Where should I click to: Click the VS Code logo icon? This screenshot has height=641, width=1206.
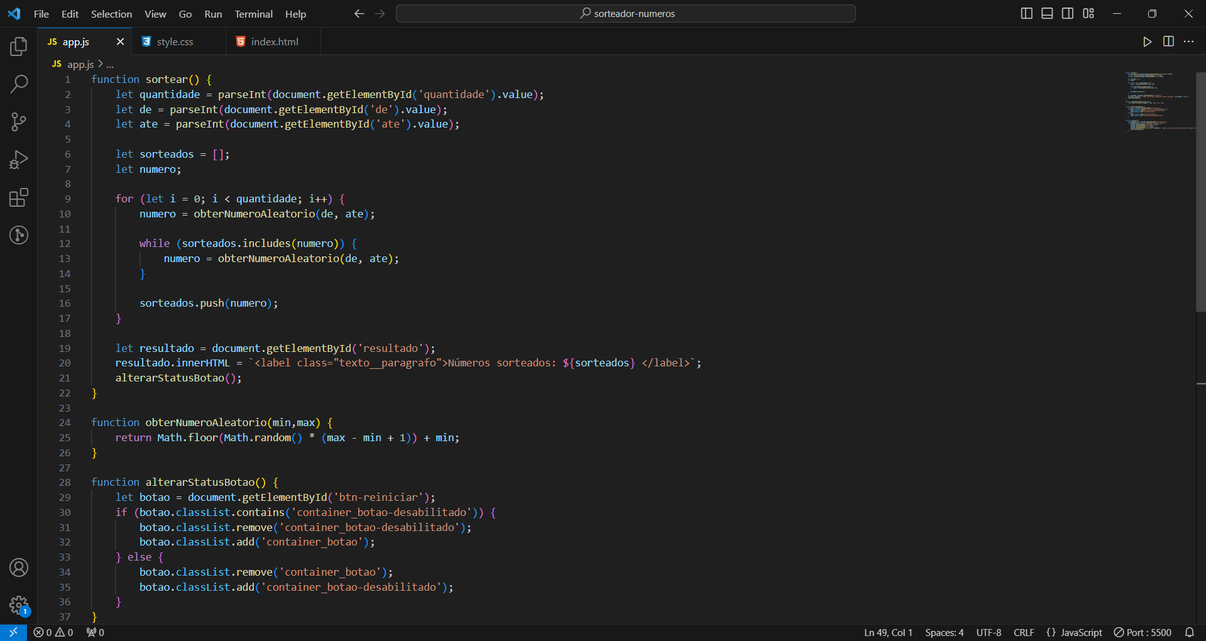pyautogui.click(x=14, y=13)
